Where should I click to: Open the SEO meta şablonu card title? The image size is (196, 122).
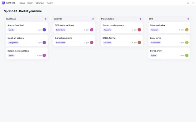click(64, 25)
